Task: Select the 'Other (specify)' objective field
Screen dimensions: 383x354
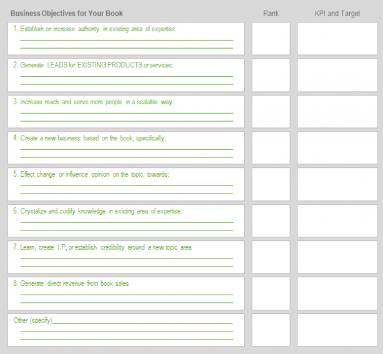Action: pyautogui.click(x=126, y=330)
